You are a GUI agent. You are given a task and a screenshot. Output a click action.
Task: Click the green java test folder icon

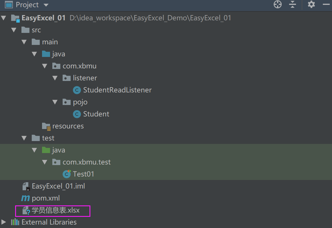click(46, 150)
